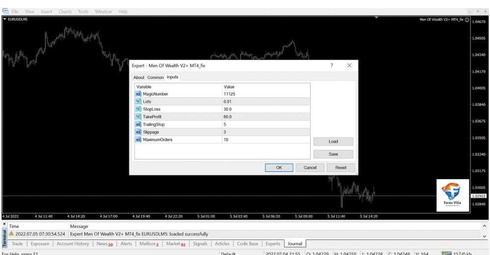This screenshot has height=255, width=490.
Task: Click the MetaTrader app icon in menu bar
Action: [5, 11]
